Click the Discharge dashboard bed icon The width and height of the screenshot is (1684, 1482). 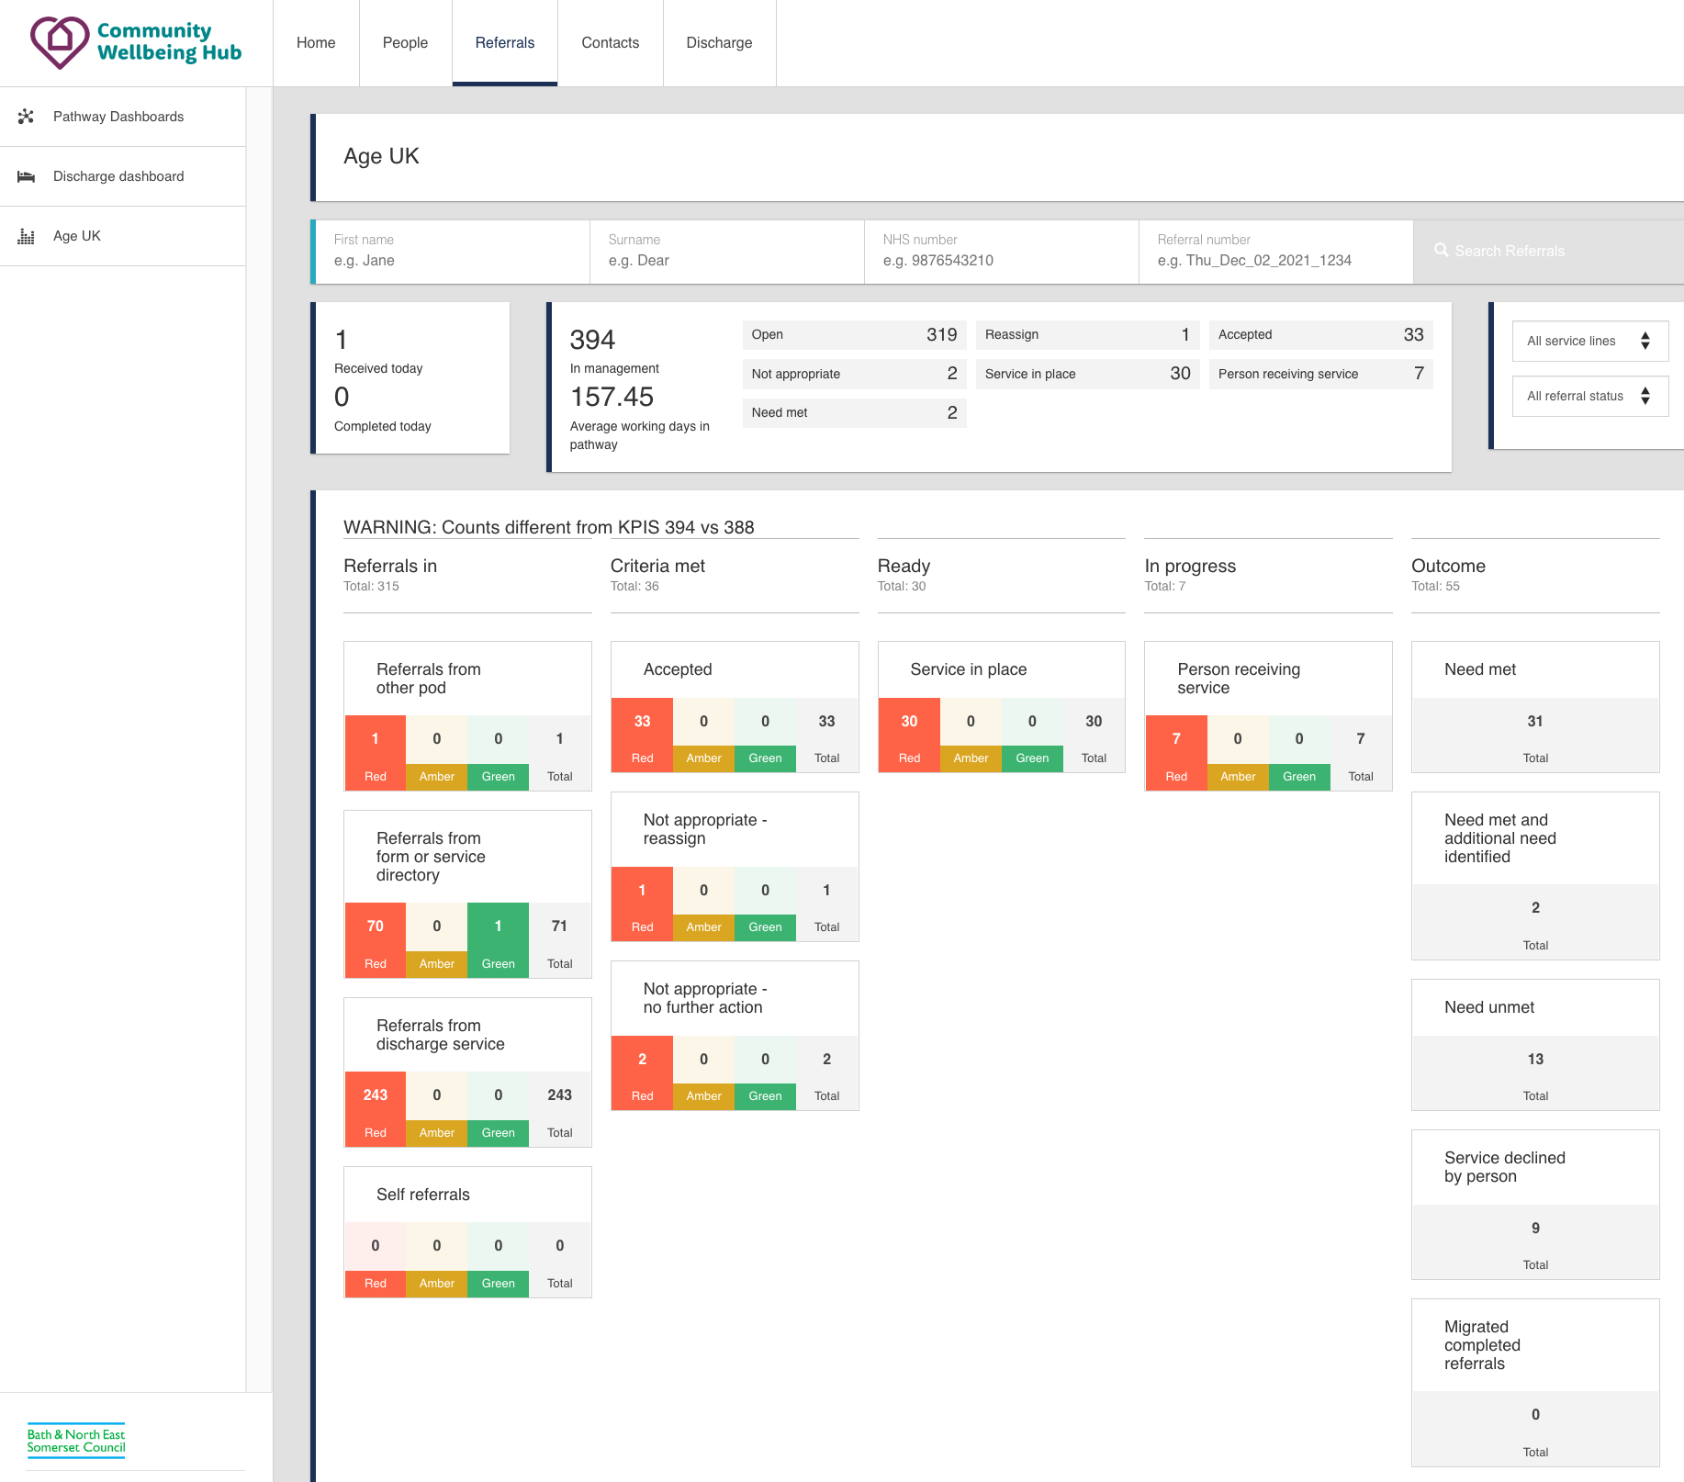pyautogui.click(x=26, y=176)
